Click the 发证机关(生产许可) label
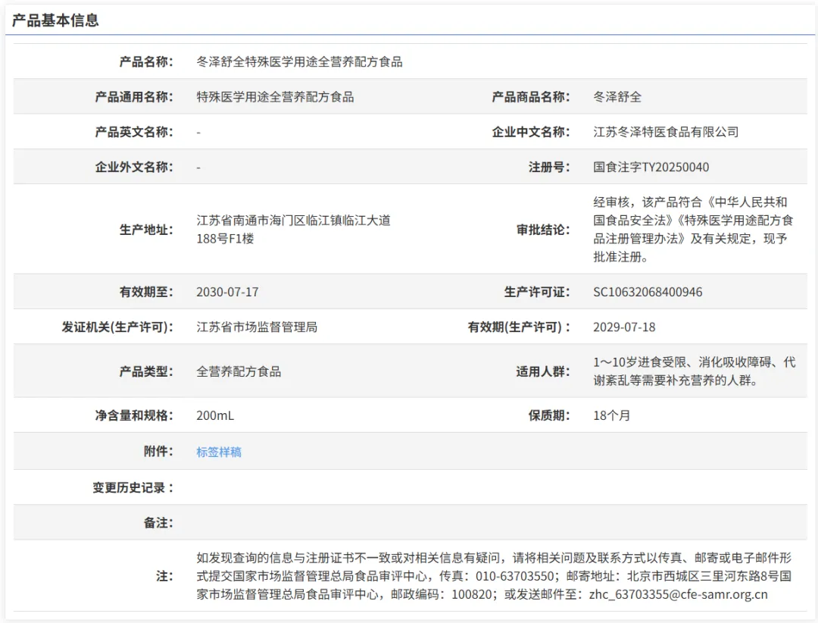Viewport: 818px width, 623px height. click(x=117, y=327)
